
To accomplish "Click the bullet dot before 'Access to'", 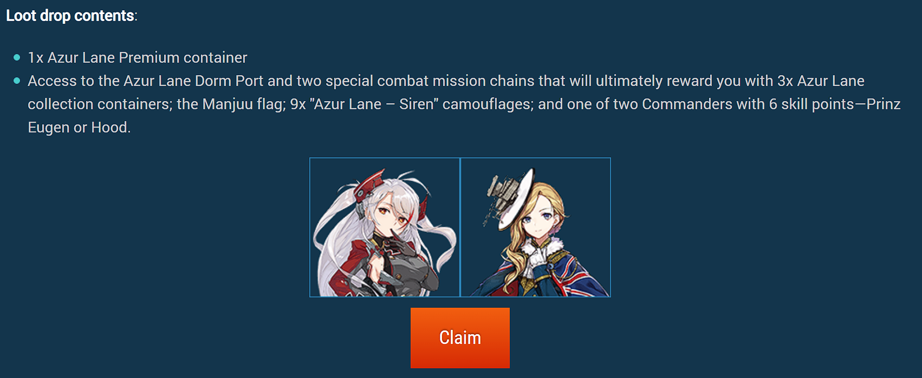I will pyautogui.click(x=17, y=81).
